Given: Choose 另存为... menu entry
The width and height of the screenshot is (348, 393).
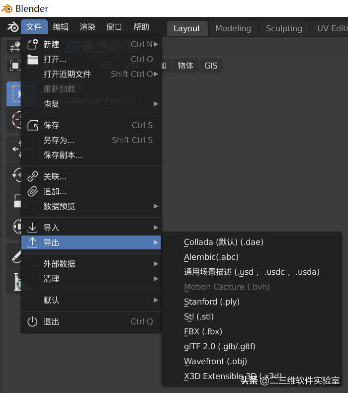Looking at the screenshot, I should point(91,140).
